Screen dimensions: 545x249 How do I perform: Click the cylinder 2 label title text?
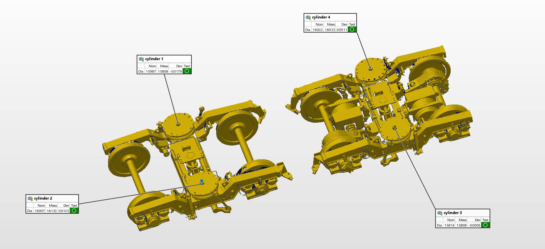(x=43, y=199)
